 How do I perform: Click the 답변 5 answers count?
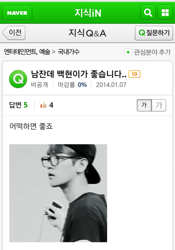tap(18, 105)
